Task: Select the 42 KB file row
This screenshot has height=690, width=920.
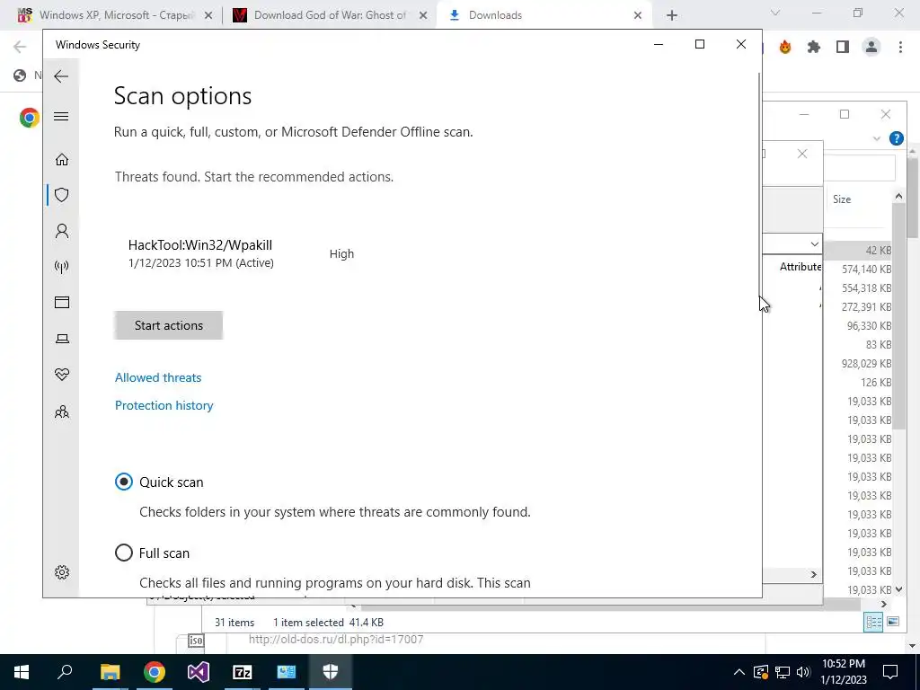Action: pyautogui.click(x=857, y=251)
